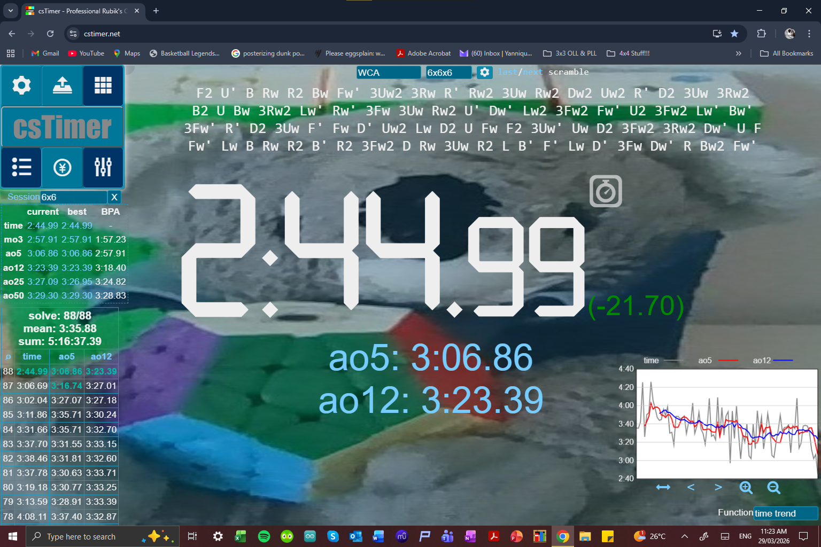The image size is (821, 547).
Task: Expand the WCA scramble type dropdown
Action: 389,73
